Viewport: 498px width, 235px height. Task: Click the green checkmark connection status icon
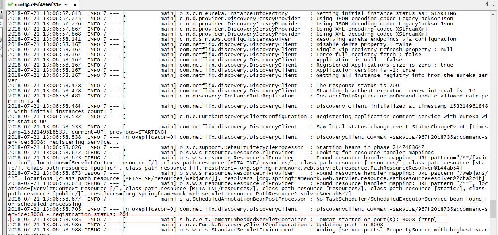[x=10, y=5]
